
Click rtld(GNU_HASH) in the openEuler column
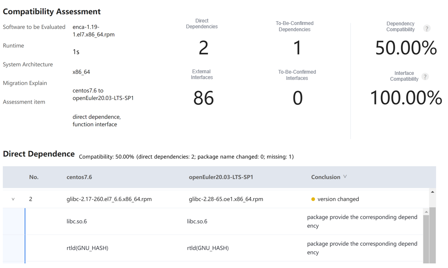tap(208, 248)
